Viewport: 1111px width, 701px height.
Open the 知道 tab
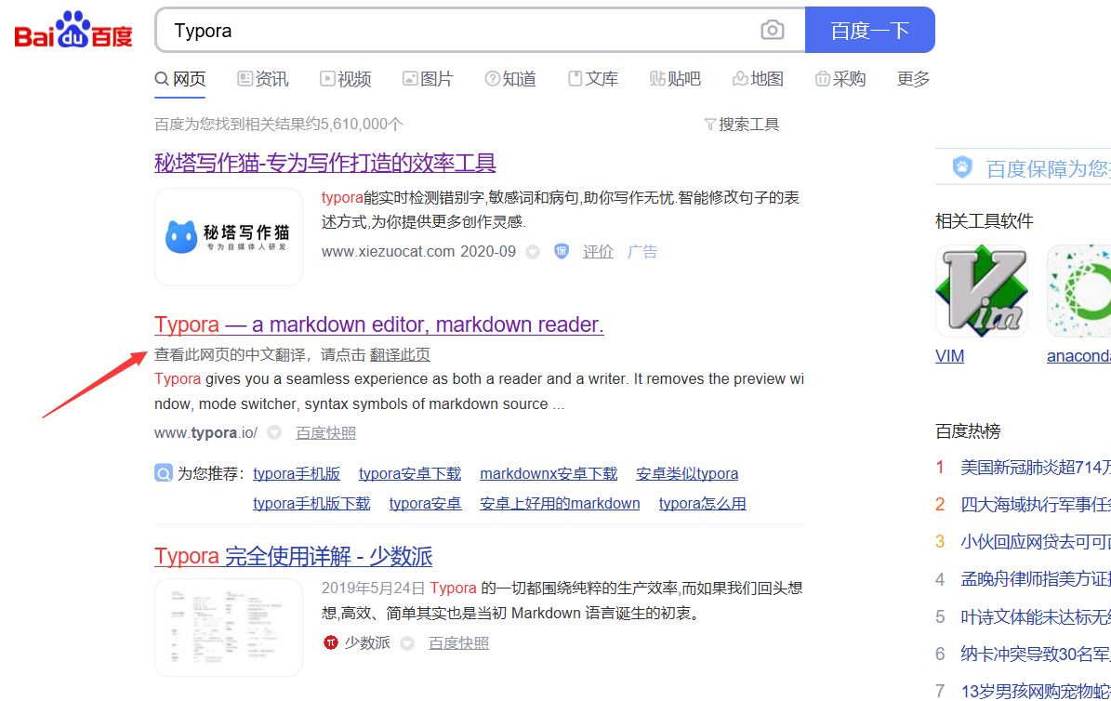pyautogui.click(x=510, y=79)
